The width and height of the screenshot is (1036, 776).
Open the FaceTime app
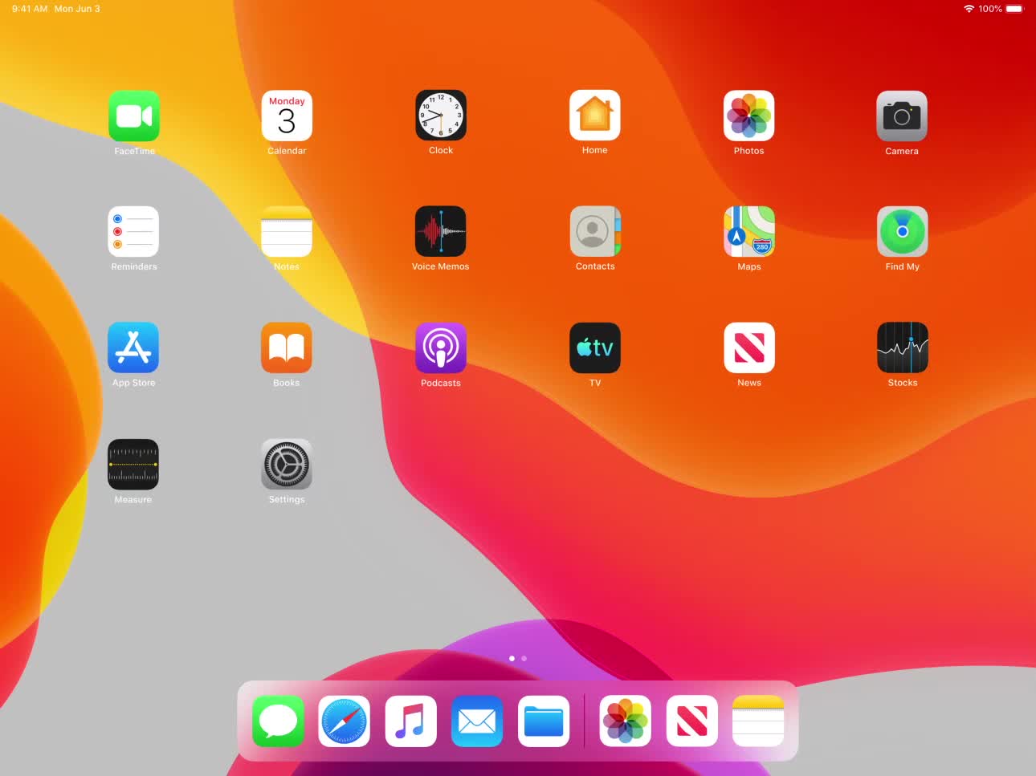point(134,116)
